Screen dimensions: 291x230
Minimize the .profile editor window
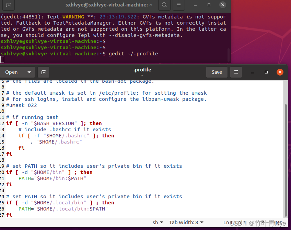(252, 72)
